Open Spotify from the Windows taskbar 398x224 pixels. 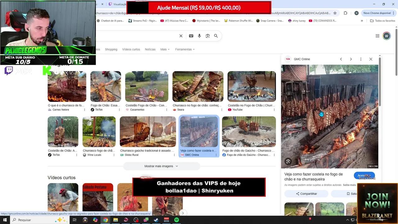click(x=177, y=220)
